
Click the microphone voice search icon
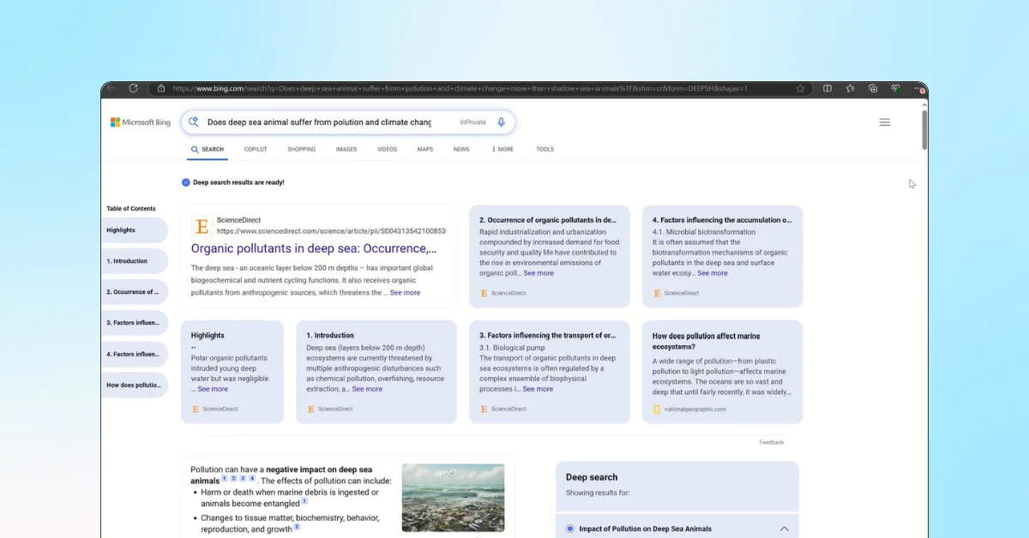click(x=502, y=123)
